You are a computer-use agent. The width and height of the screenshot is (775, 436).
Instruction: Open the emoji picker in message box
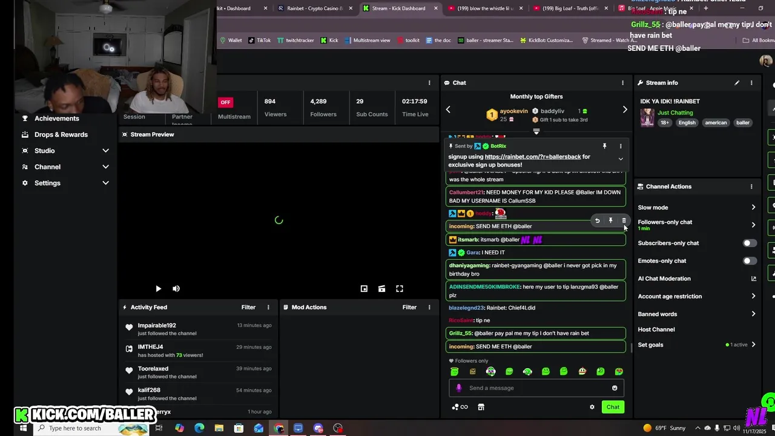615,388
